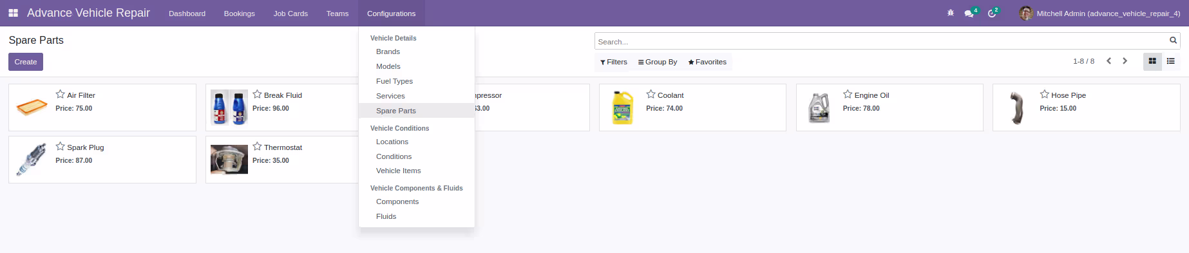
Task: Open the Engine Oil can image
Action: pyautogui.click(x=819, y=108)
